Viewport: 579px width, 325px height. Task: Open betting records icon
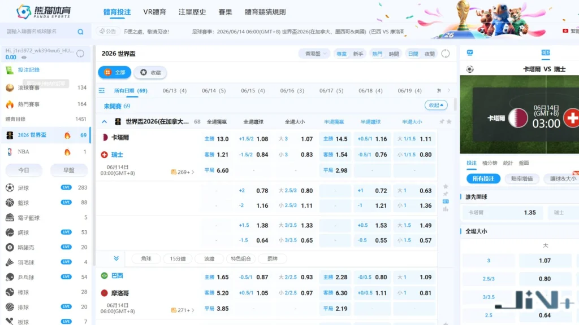(x=10, y=70)
